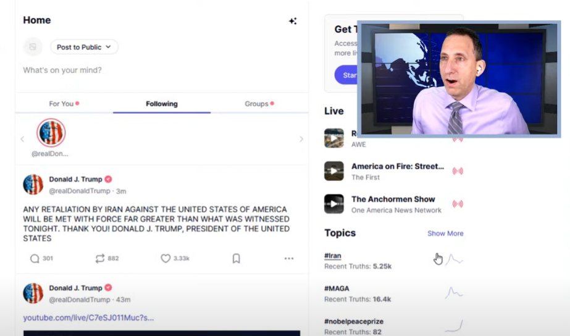The image size is (570, 336).
Task: Click the @realDonaldTrump handle on 3m post
Action: (80, 191)
